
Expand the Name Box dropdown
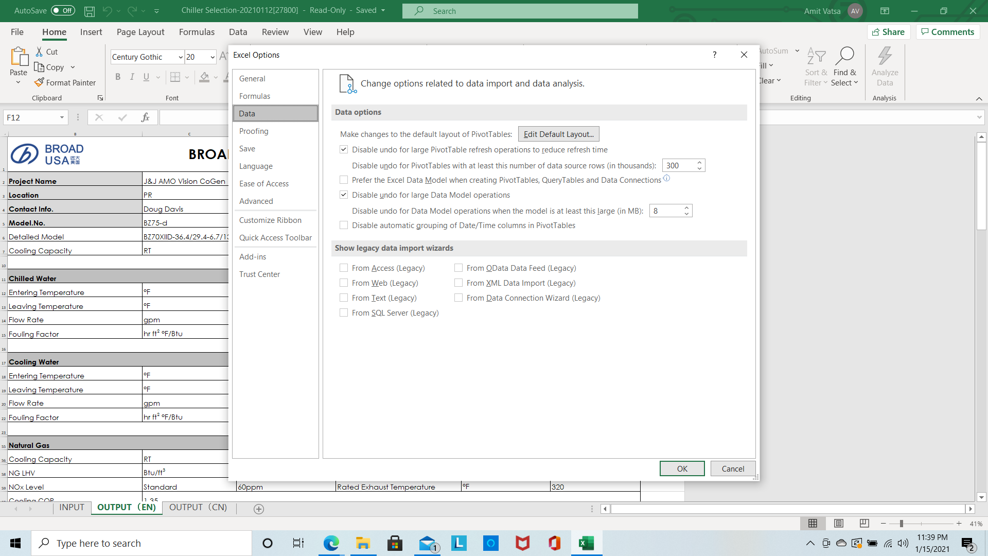[x=62, y=117]
